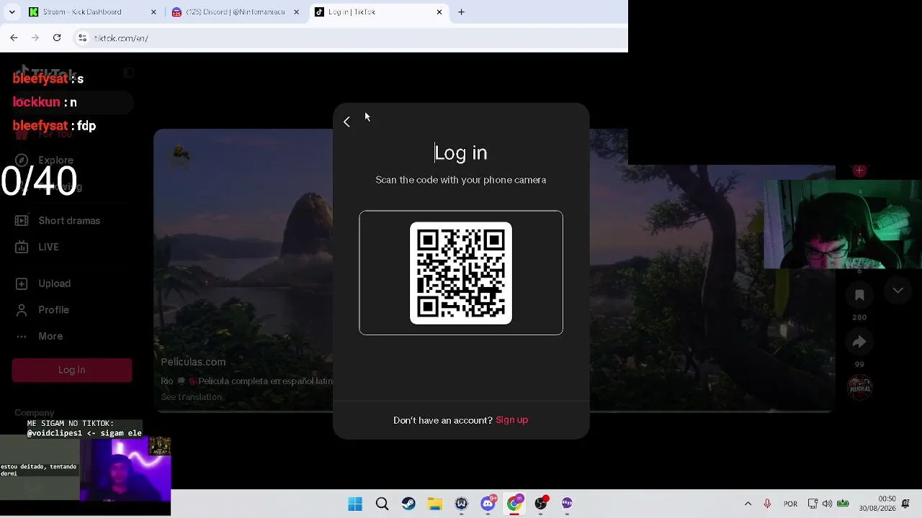This screenshot has height=518, width=922.
Task: Open Discord from the taskbar
Action: (x=488, y=504)
